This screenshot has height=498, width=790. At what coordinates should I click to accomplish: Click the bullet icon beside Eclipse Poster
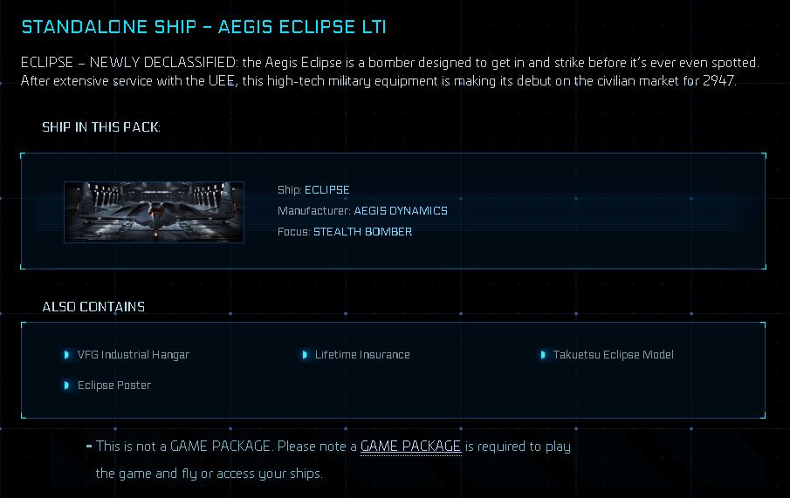[66, 385]
